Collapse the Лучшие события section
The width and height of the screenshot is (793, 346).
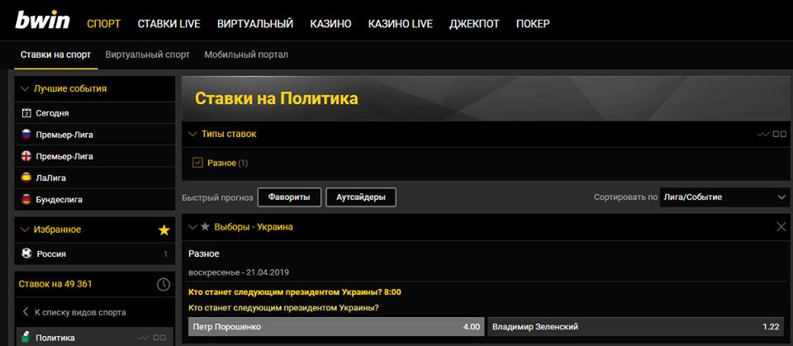(x=26, y=88)
